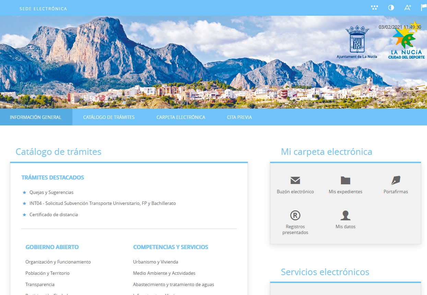Image resolution: width=427 pixels, height=295 pixels.
Task: Open Organización y Funcionamiento link
Action: point(58,262)
